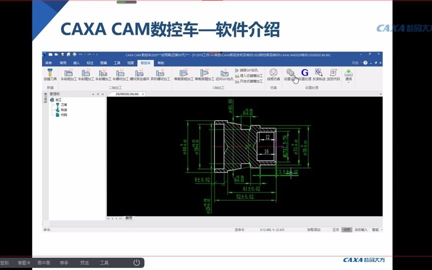Switch to the 插入 ribbon tab
Viewport: 432px width, 270px height.
click(x=76, y=63)
